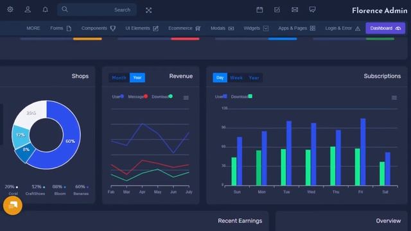The width and height of the screenshot is (411, 231).
Task: Click the Subscriptions card title
Action: (382, 76)
